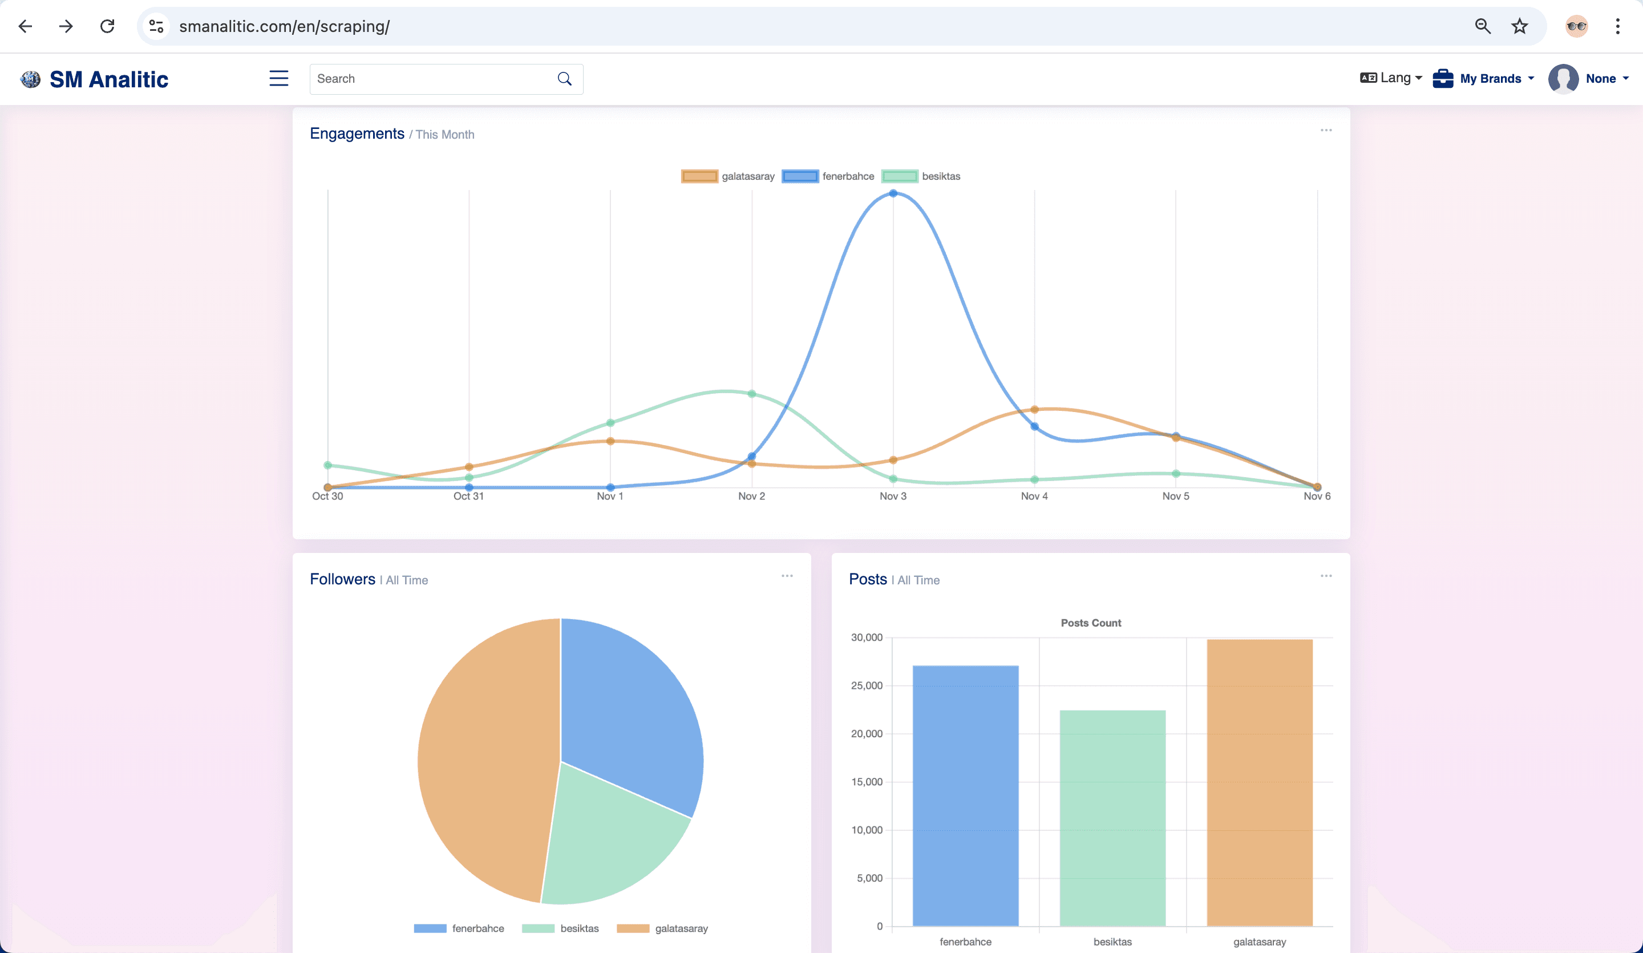Expand the Lang language dropdown
The width and height of the screenshot is (1643, 953).
pyautogui.click(x=1391, y=78)
